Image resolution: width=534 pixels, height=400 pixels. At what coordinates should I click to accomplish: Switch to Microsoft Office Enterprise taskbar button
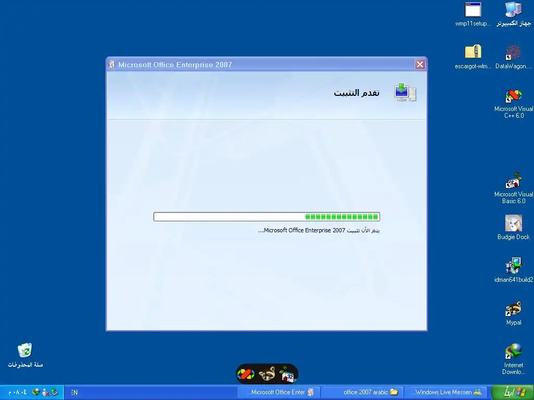278,392
